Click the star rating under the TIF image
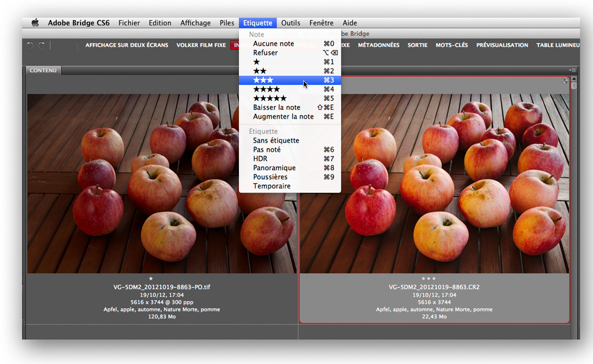 [151, 279]
